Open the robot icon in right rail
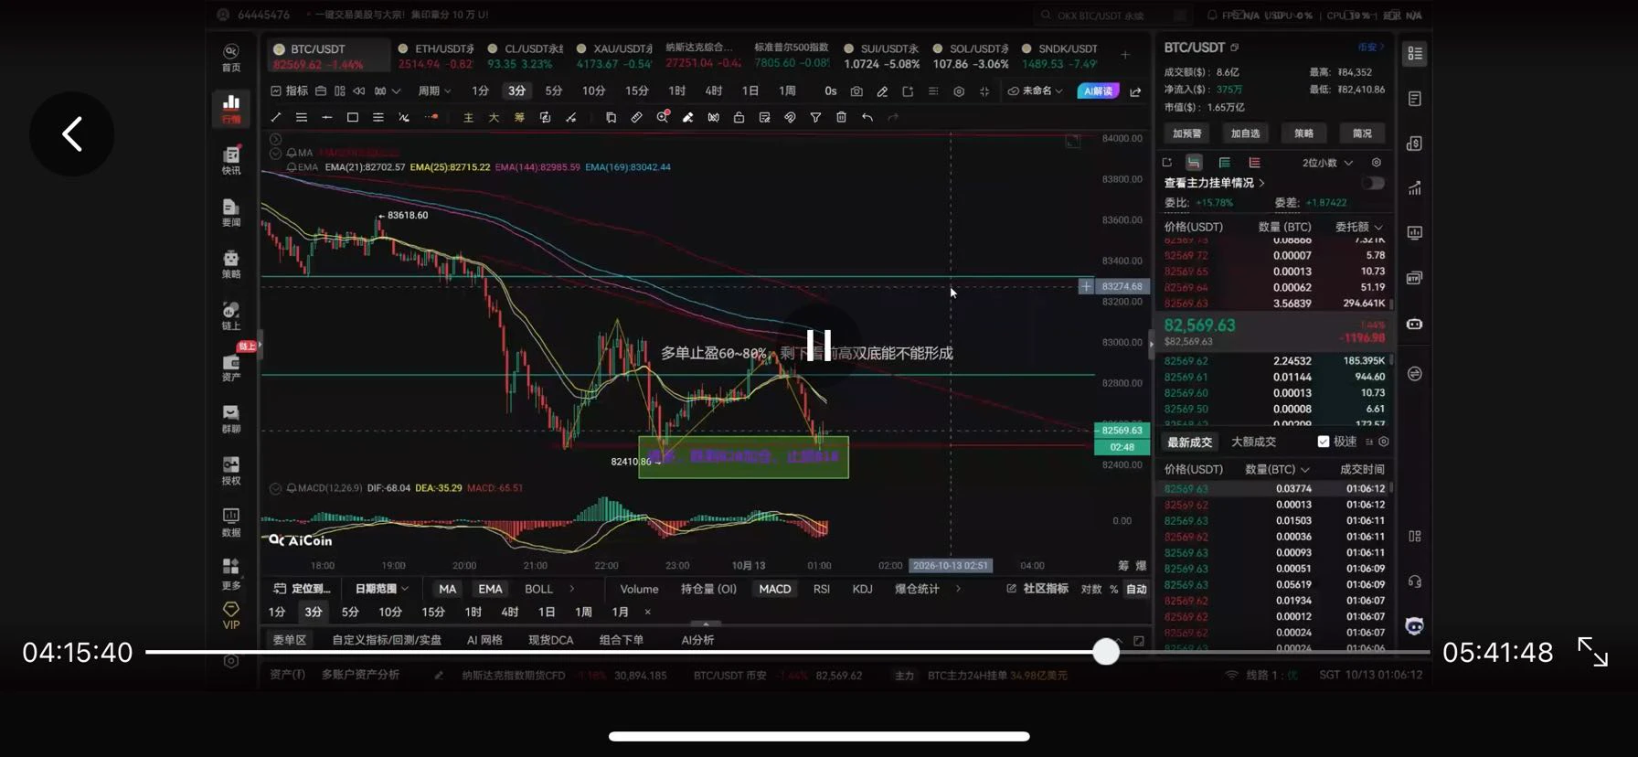 point(1414,324)
